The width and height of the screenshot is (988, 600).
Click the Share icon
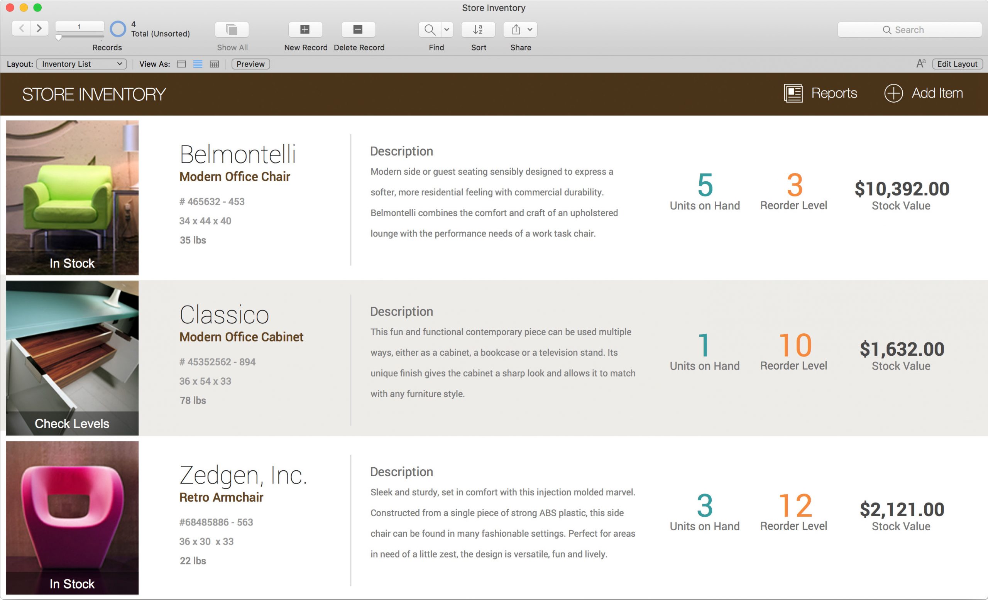(x=516, y=29)
